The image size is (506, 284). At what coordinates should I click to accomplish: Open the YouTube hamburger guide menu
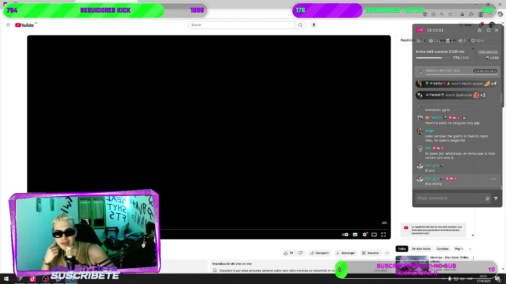coord(8,25)
